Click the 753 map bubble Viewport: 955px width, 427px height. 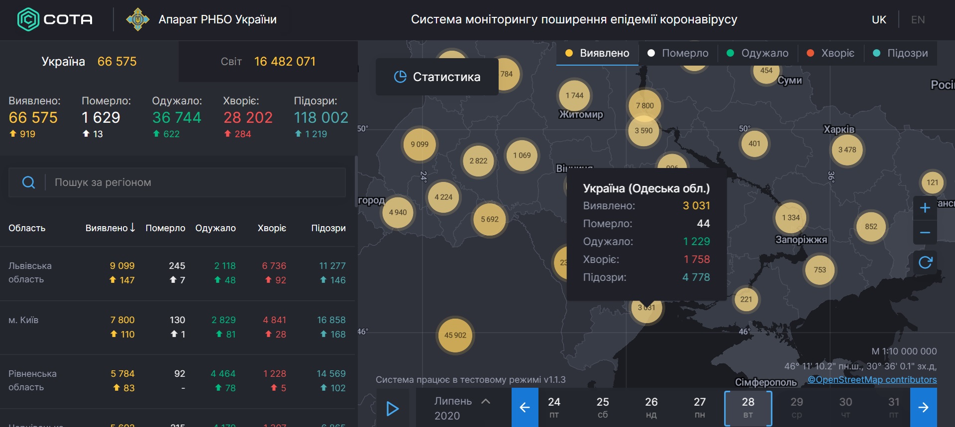[x=820, y=270]
